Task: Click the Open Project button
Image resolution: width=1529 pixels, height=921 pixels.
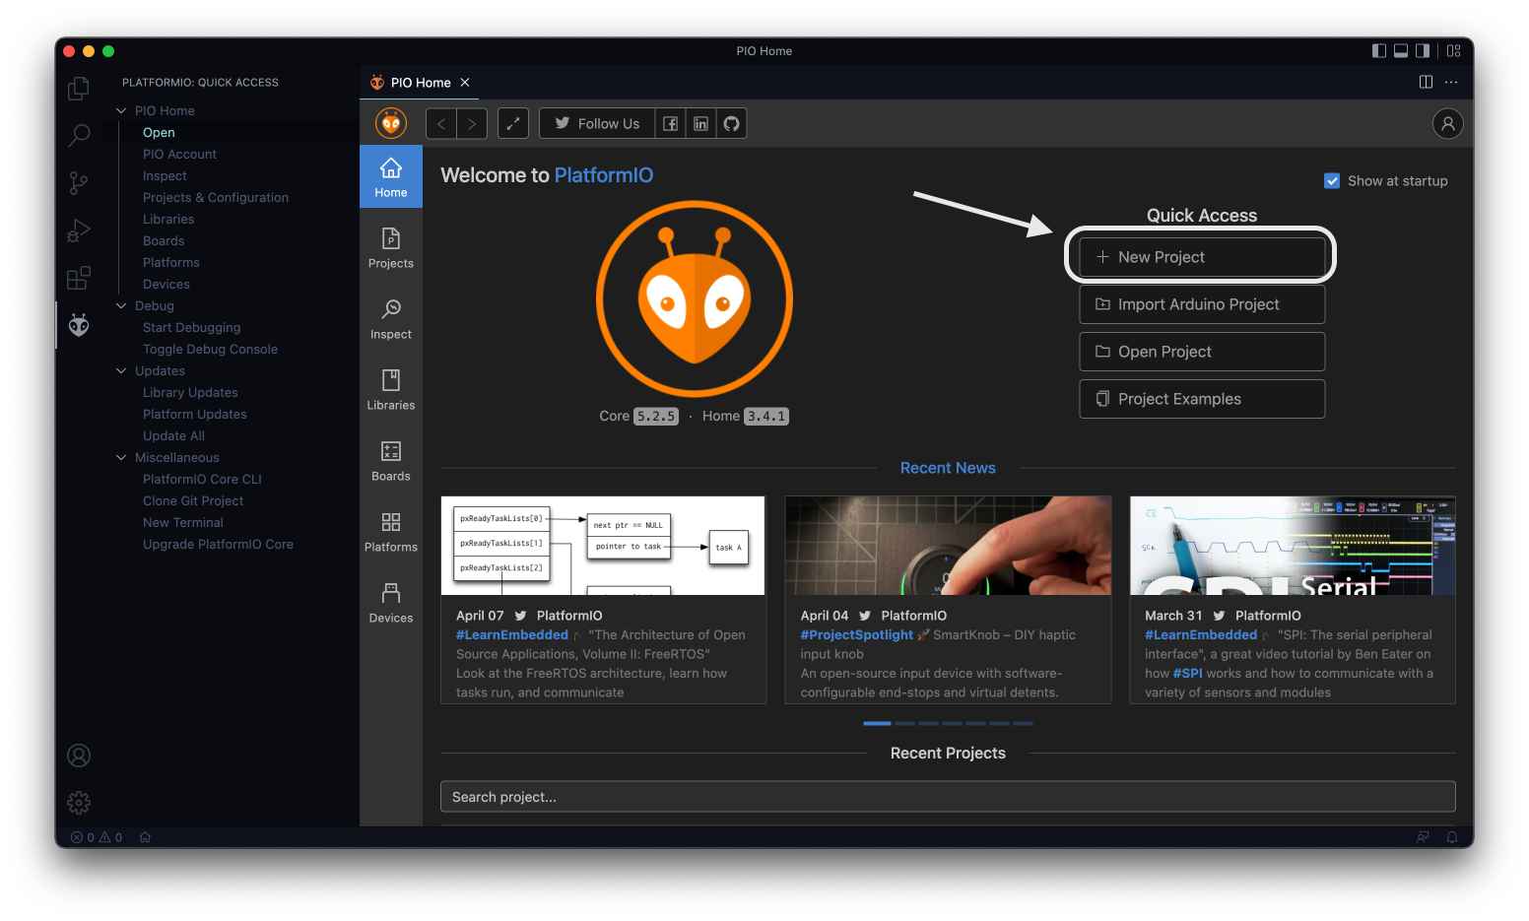Action: 1202,352
